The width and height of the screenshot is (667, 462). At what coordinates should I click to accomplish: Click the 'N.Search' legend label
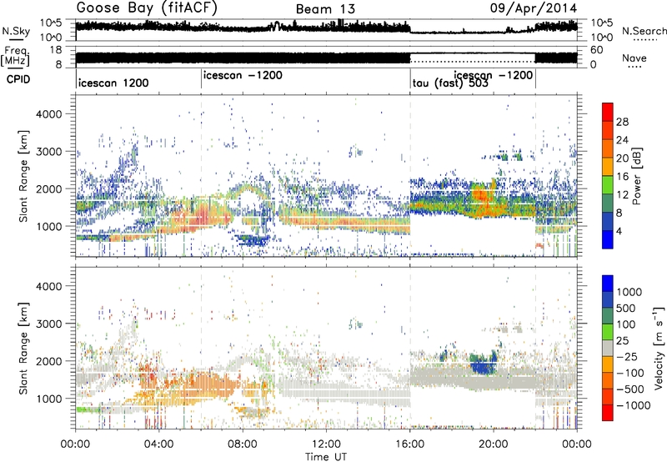click(x=644, y=31)
